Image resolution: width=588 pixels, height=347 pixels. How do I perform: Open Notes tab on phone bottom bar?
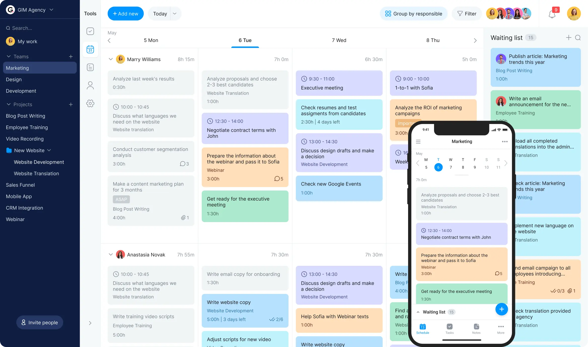(476, 329)
